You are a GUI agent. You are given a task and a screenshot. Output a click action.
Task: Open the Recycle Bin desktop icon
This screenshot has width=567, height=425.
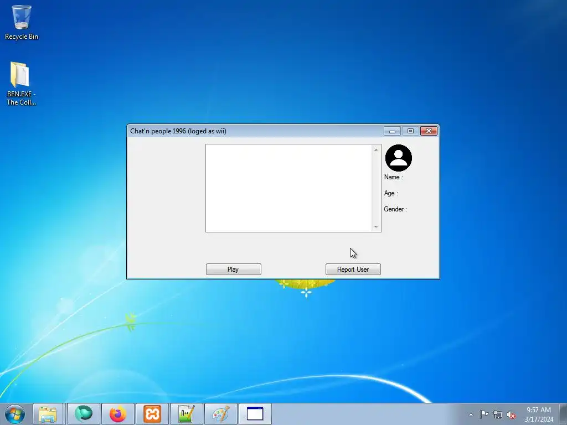(22, 22)
